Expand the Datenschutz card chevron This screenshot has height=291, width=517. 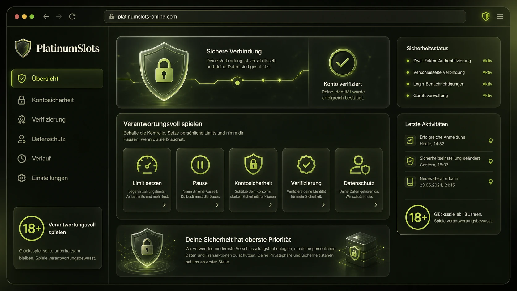tap(376, 205)
